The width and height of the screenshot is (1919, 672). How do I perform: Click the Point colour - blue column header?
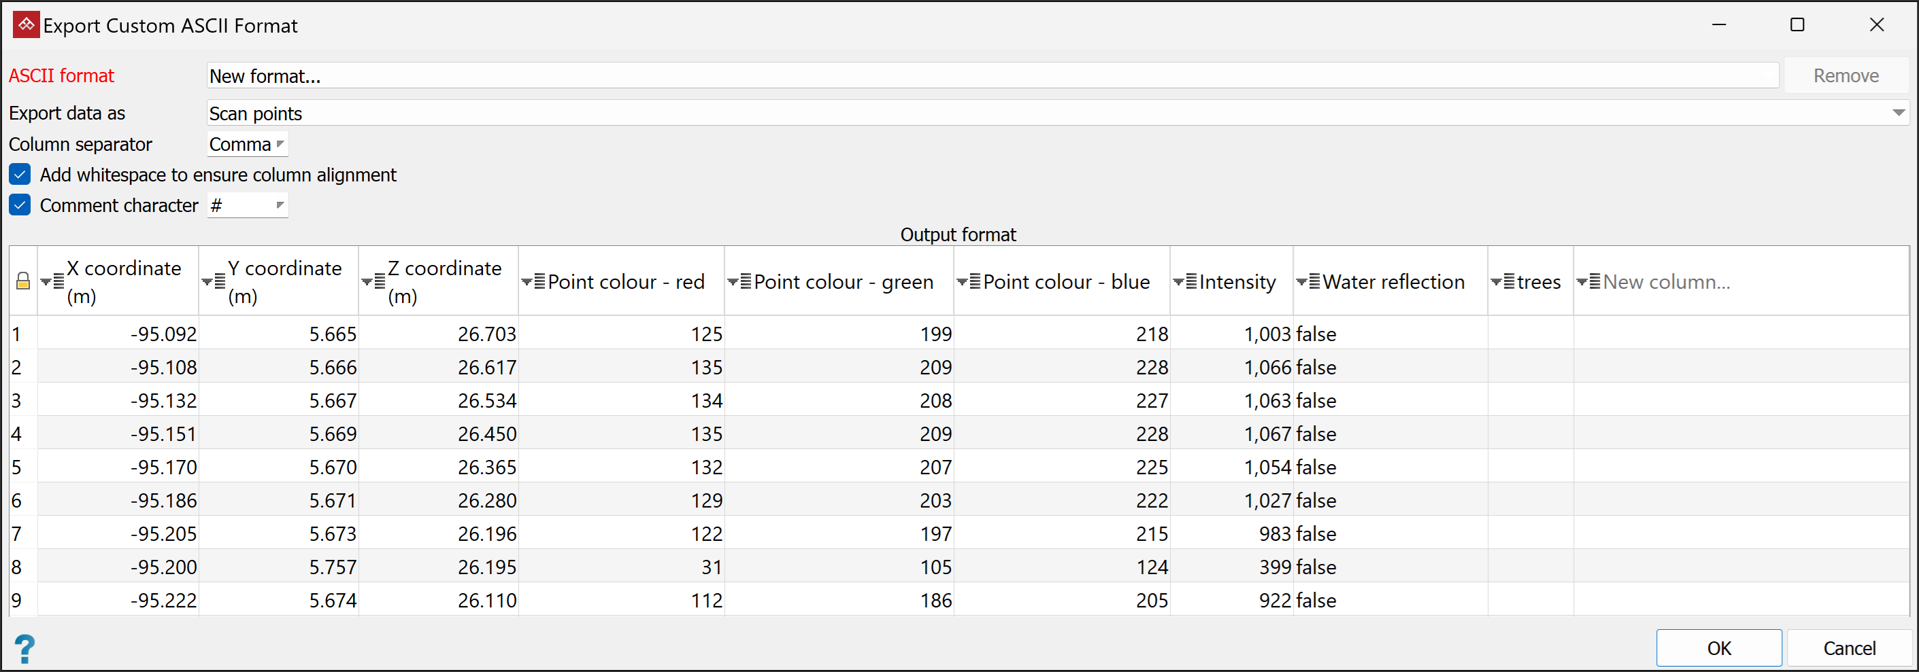[x=1065, y=282]
